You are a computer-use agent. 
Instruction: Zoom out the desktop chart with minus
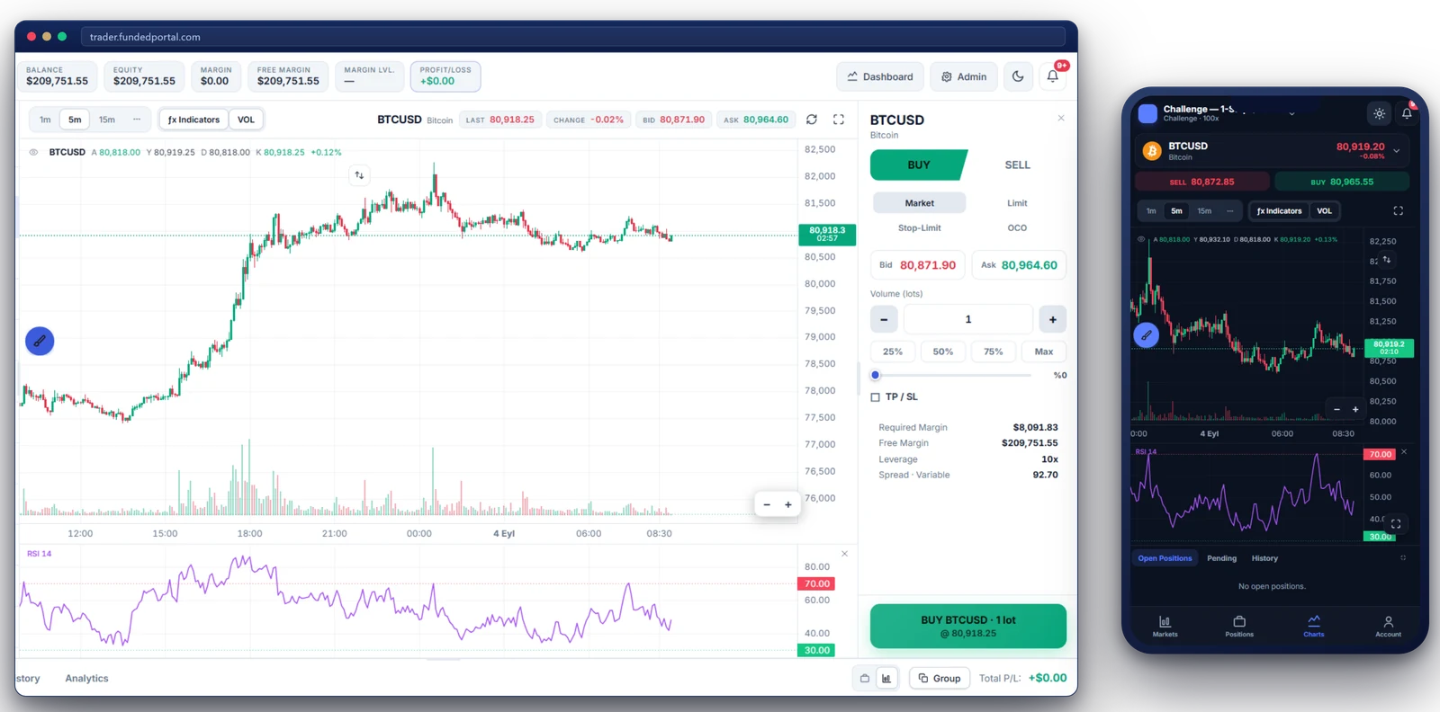767,505
